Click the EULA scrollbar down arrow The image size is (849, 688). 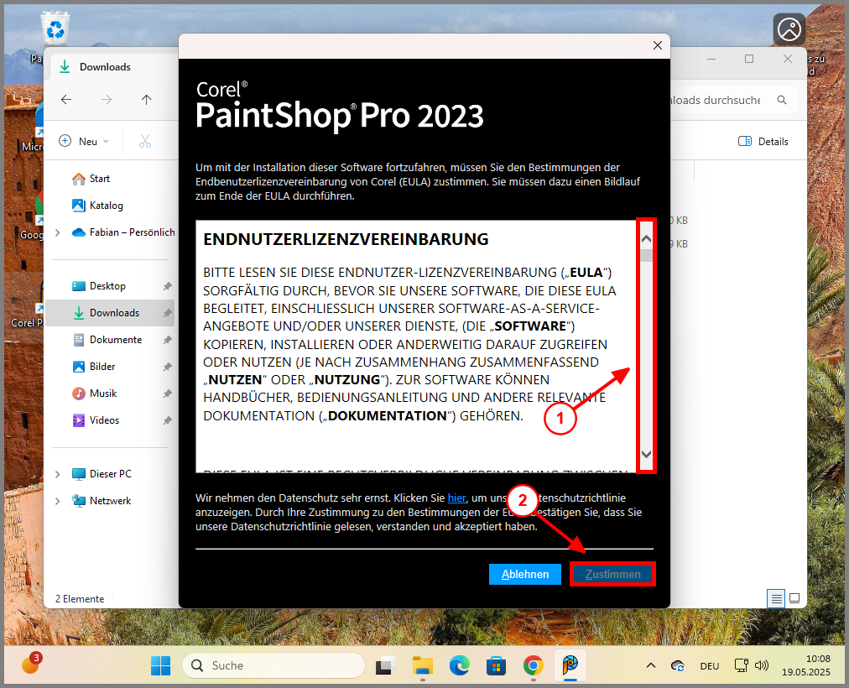pyautogui.click(x=645, y=454)
